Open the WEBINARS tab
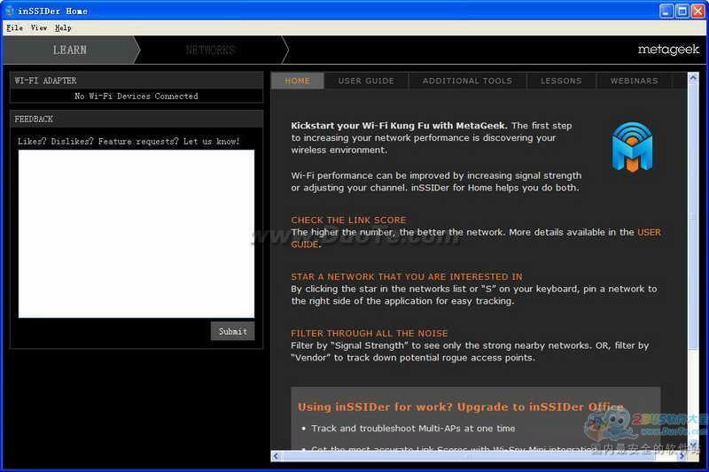 click(634, 81)
